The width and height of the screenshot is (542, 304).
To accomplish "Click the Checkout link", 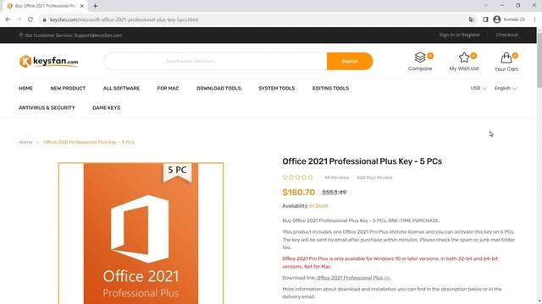I will click(x=506, y=35).
